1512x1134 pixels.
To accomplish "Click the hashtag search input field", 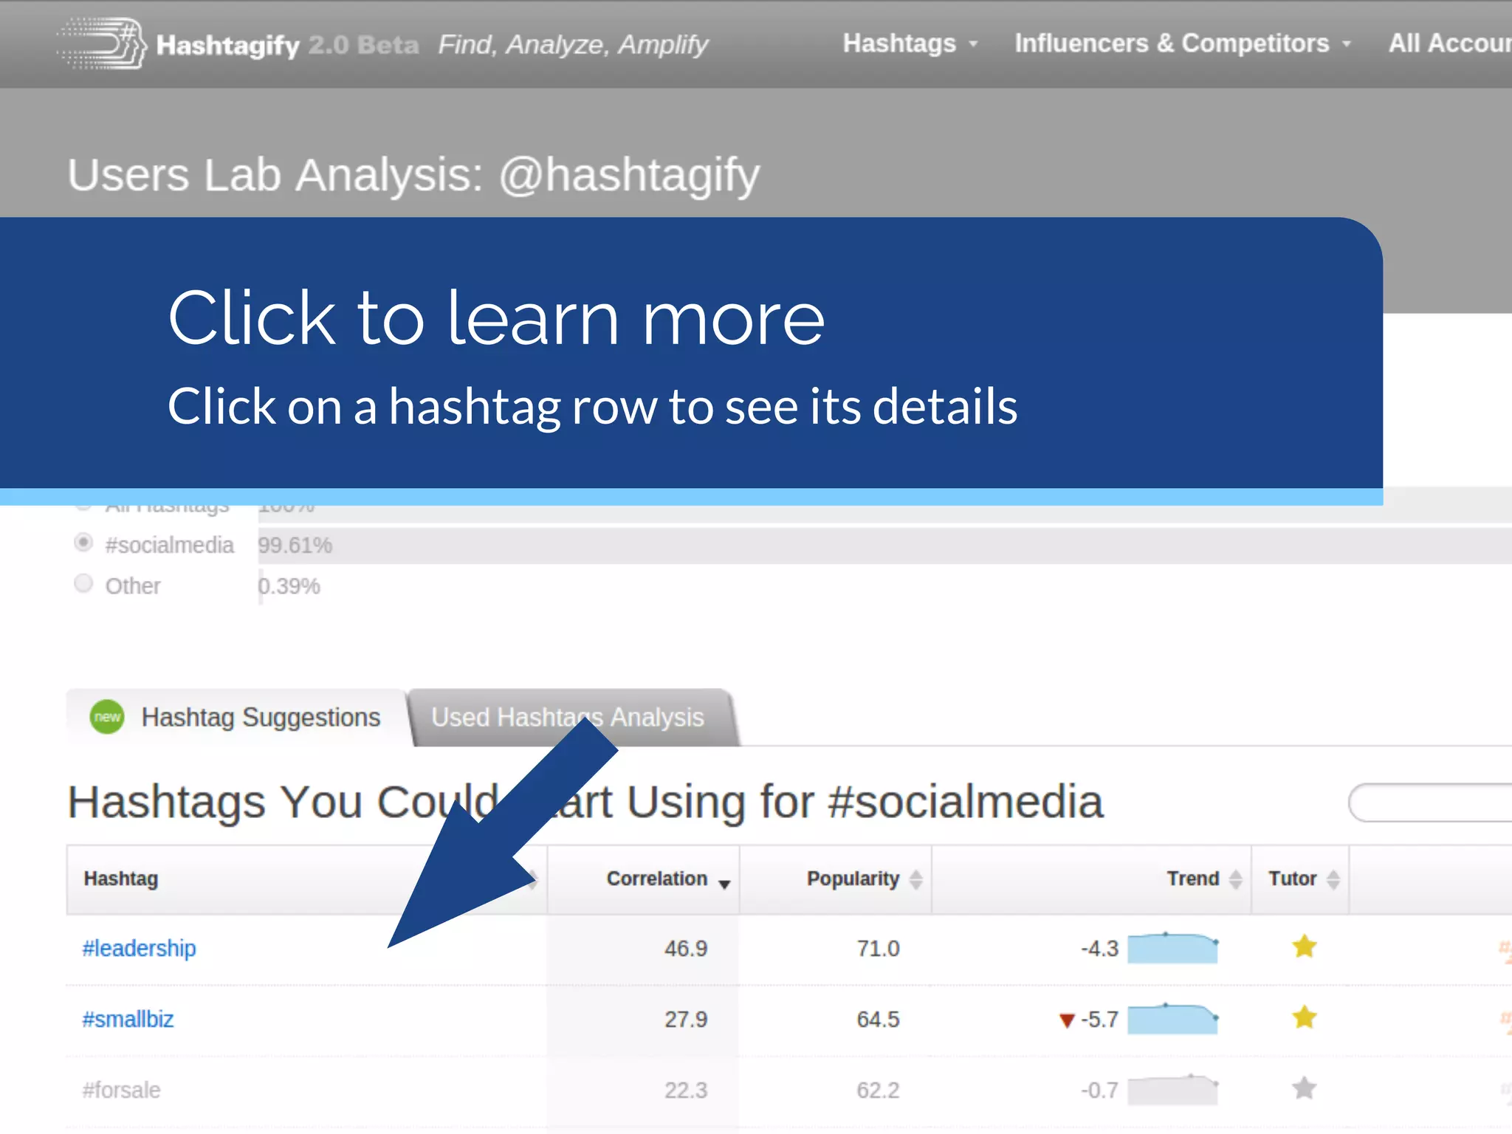I will point(1430,803).
